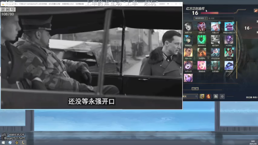This screenshot has width=258, height=145.
Task: Select the Nautilus champion portrait
Action: click(x=202, y=52)
